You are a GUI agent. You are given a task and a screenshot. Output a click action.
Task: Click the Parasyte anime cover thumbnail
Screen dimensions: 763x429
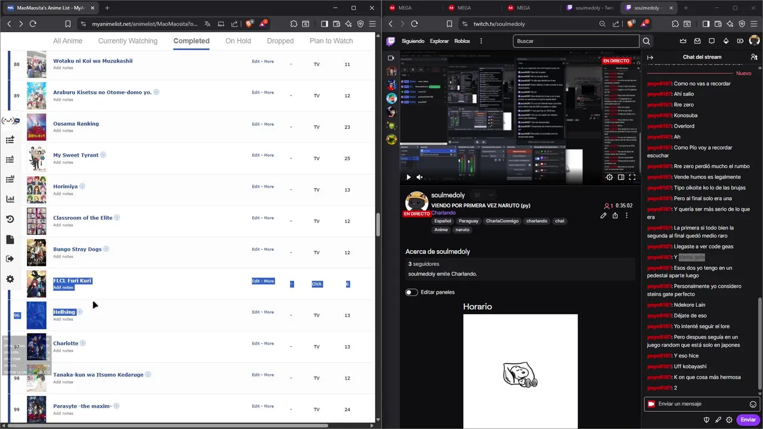click(x=36, y=409)
